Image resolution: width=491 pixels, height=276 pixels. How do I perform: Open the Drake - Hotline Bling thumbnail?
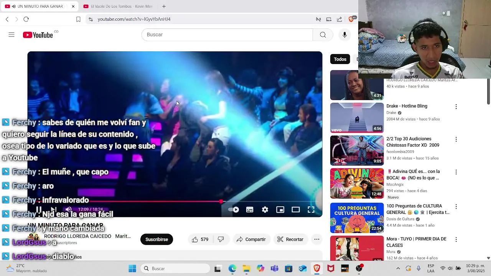tap(357, 118)
